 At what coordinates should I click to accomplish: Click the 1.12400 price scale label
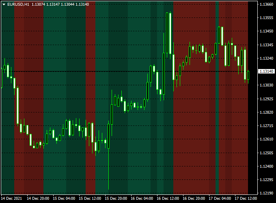267,166
